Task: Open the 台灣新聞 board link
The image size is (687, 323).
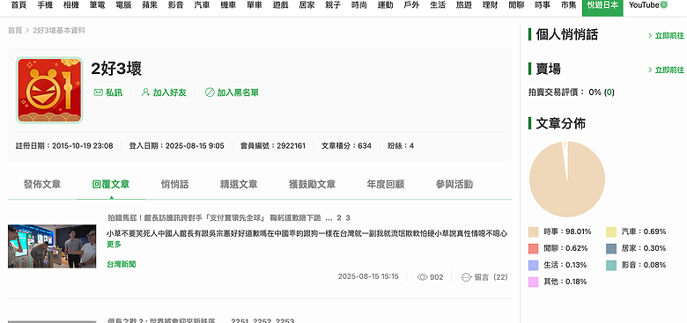Action: pyautogui.click(x=122, y=264)
